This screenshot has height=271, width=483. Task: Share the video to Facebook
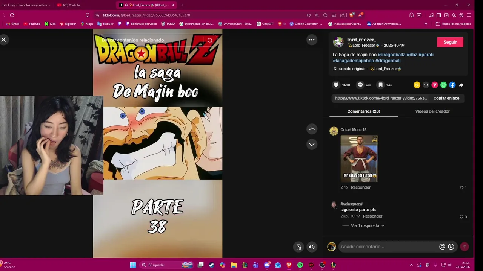pos(452,85)
